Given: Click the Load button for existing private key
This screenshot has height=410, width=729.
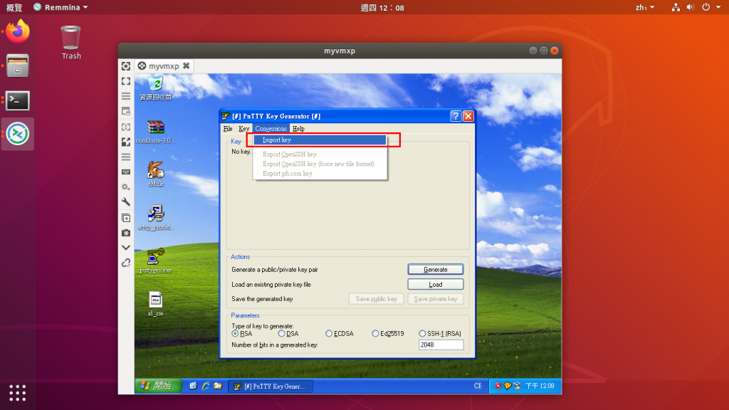Looking at the screenshot, I should [x=436, y=284].
